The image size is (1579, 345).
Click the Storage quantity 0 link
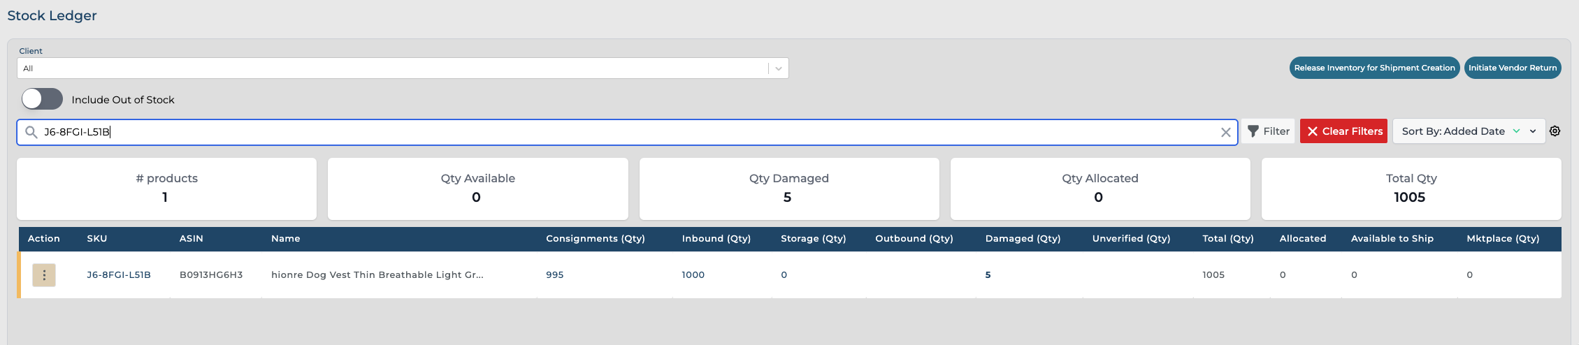click(784, 275)
